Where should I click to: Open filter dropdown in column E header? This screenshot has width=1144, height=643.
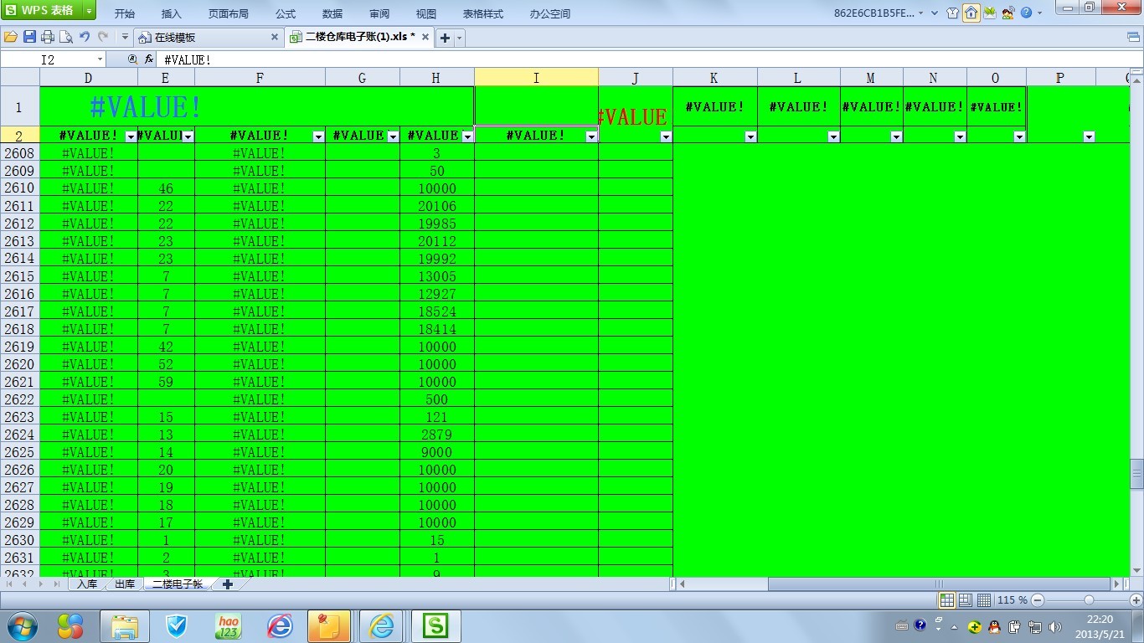(x=188, y=136)
